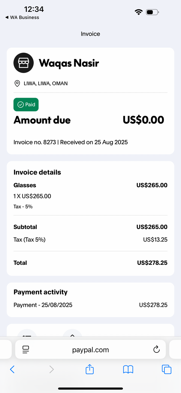Go back to the previous page
Viewport: 181px width, 393px height.
[x=12, y=369]
